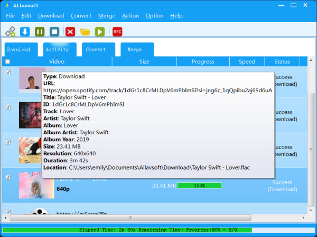Uncheck the second row checkbox with dark thumbnail

tap(8, 107)
